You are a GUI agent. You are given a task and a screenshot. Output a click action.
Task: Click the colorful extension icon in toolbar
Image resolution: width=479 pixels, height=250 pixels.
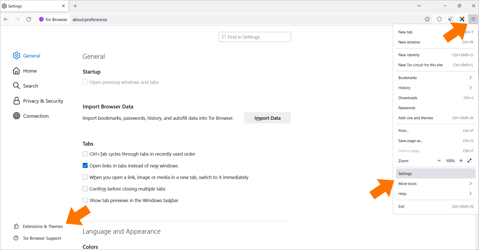pos(462,19)
